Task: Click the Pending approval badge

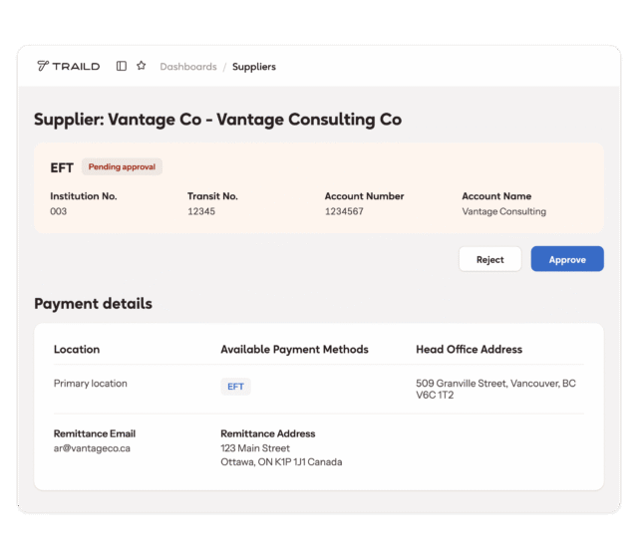Action: tap(122, 166)
